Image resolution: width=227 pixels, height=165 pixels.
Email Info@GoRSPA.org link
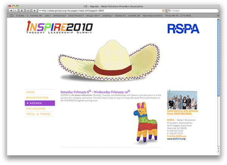pyautogui.click(x=176, y=136)
